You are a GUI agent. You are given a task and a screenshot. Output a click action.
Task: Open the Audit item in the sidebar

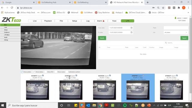click(x=10, y=37)
